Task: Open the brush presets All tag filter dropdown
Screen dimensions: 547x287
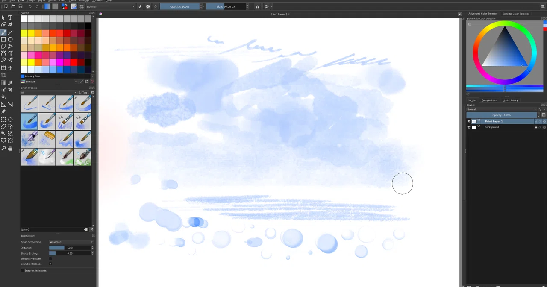Action: tap(49, 92)
